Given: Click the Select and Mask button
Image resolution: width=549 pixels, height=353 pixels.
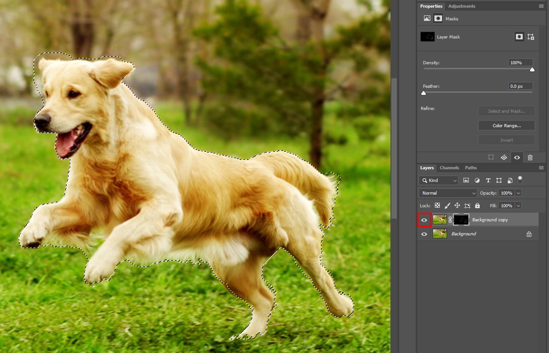Looking at the screenshot, I should point(506,111).
